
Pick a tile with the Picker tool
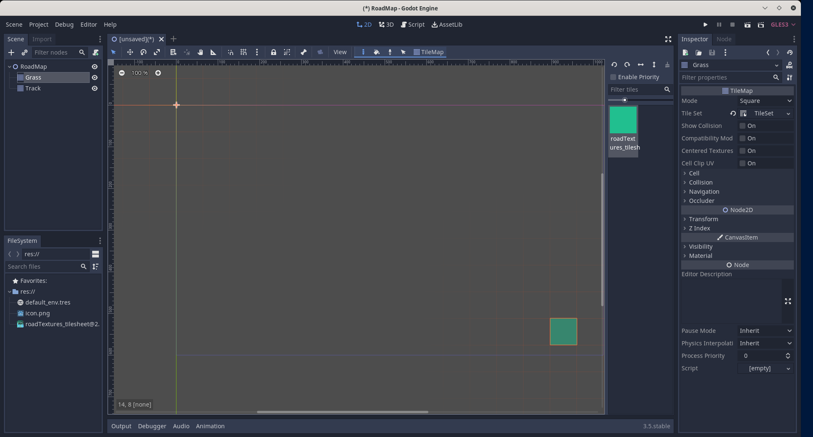click(390, 52)
